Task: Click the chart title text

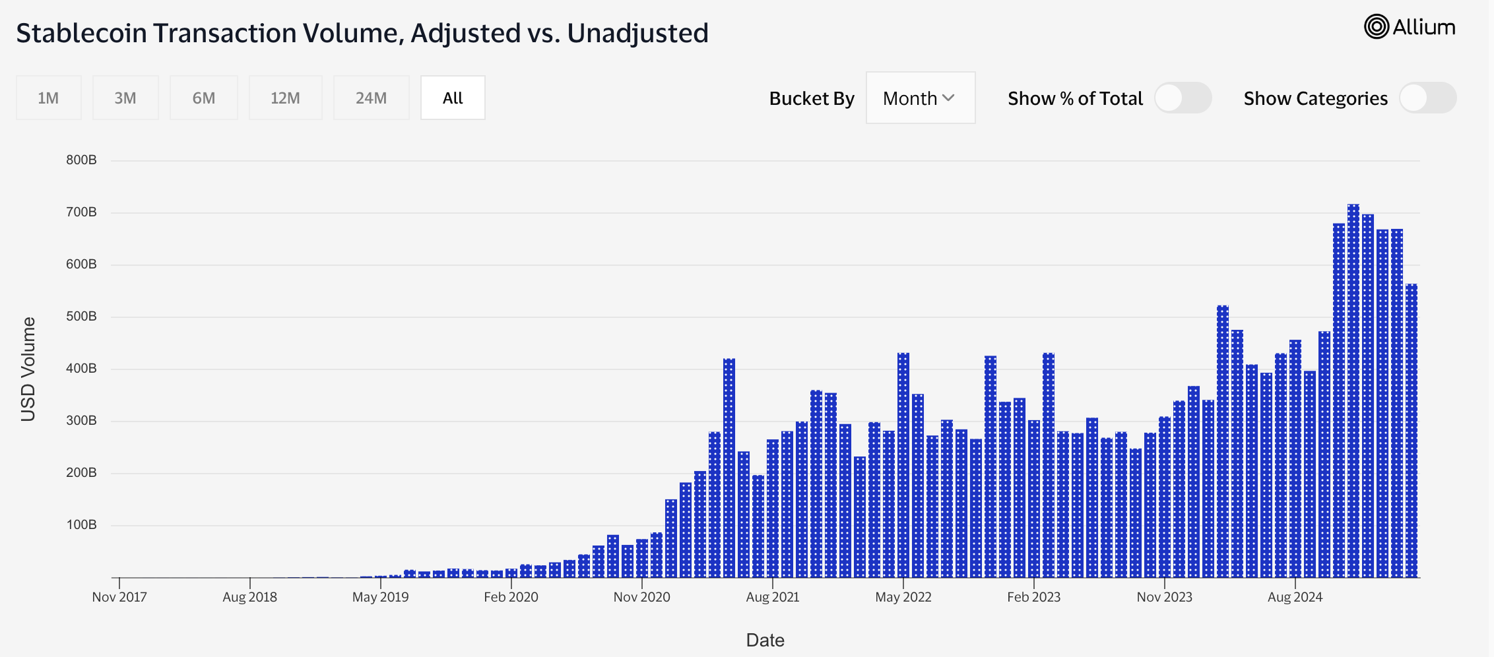Action: (362, 33)
